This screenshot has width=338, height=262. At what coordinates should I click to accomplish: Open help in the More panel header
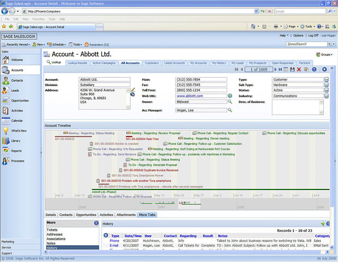96,223
